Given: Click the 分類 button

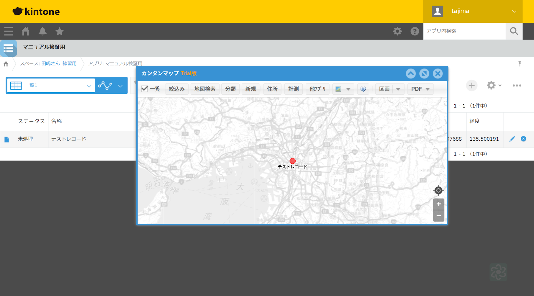Looking at the screenshot, I should click(230, 89).
